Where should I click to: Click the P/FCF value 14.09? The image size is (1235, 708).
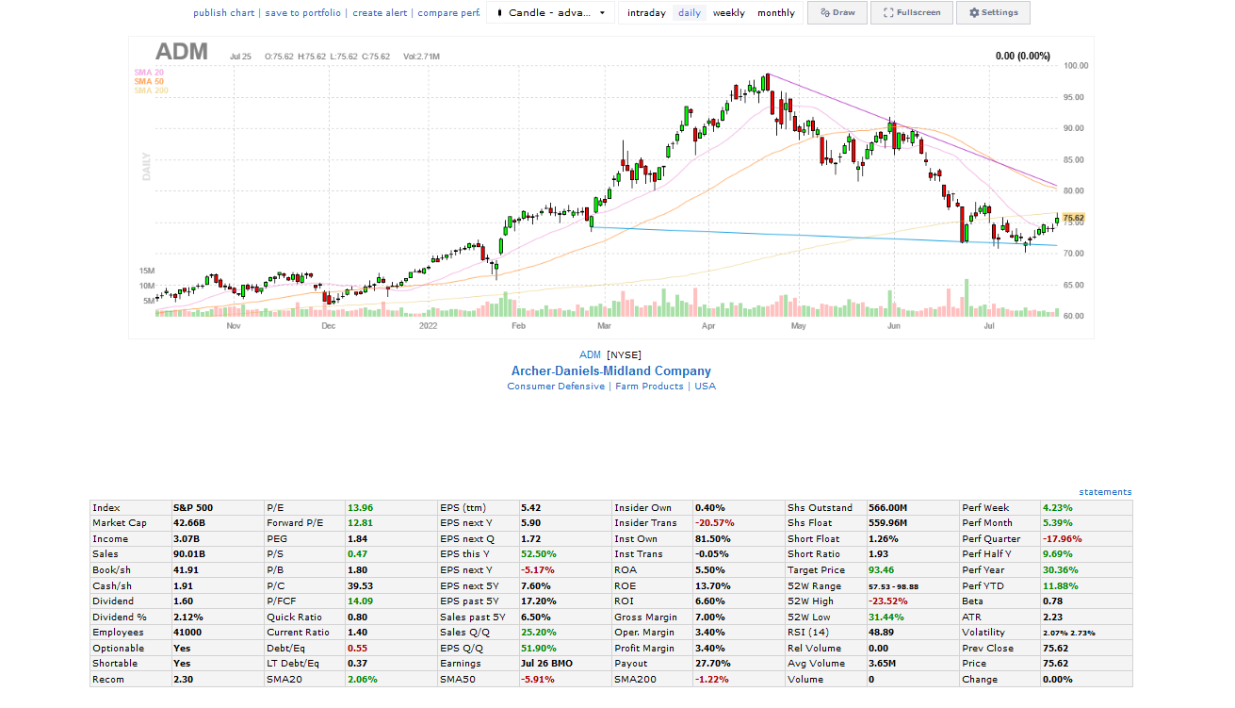[x=360, y=601]
